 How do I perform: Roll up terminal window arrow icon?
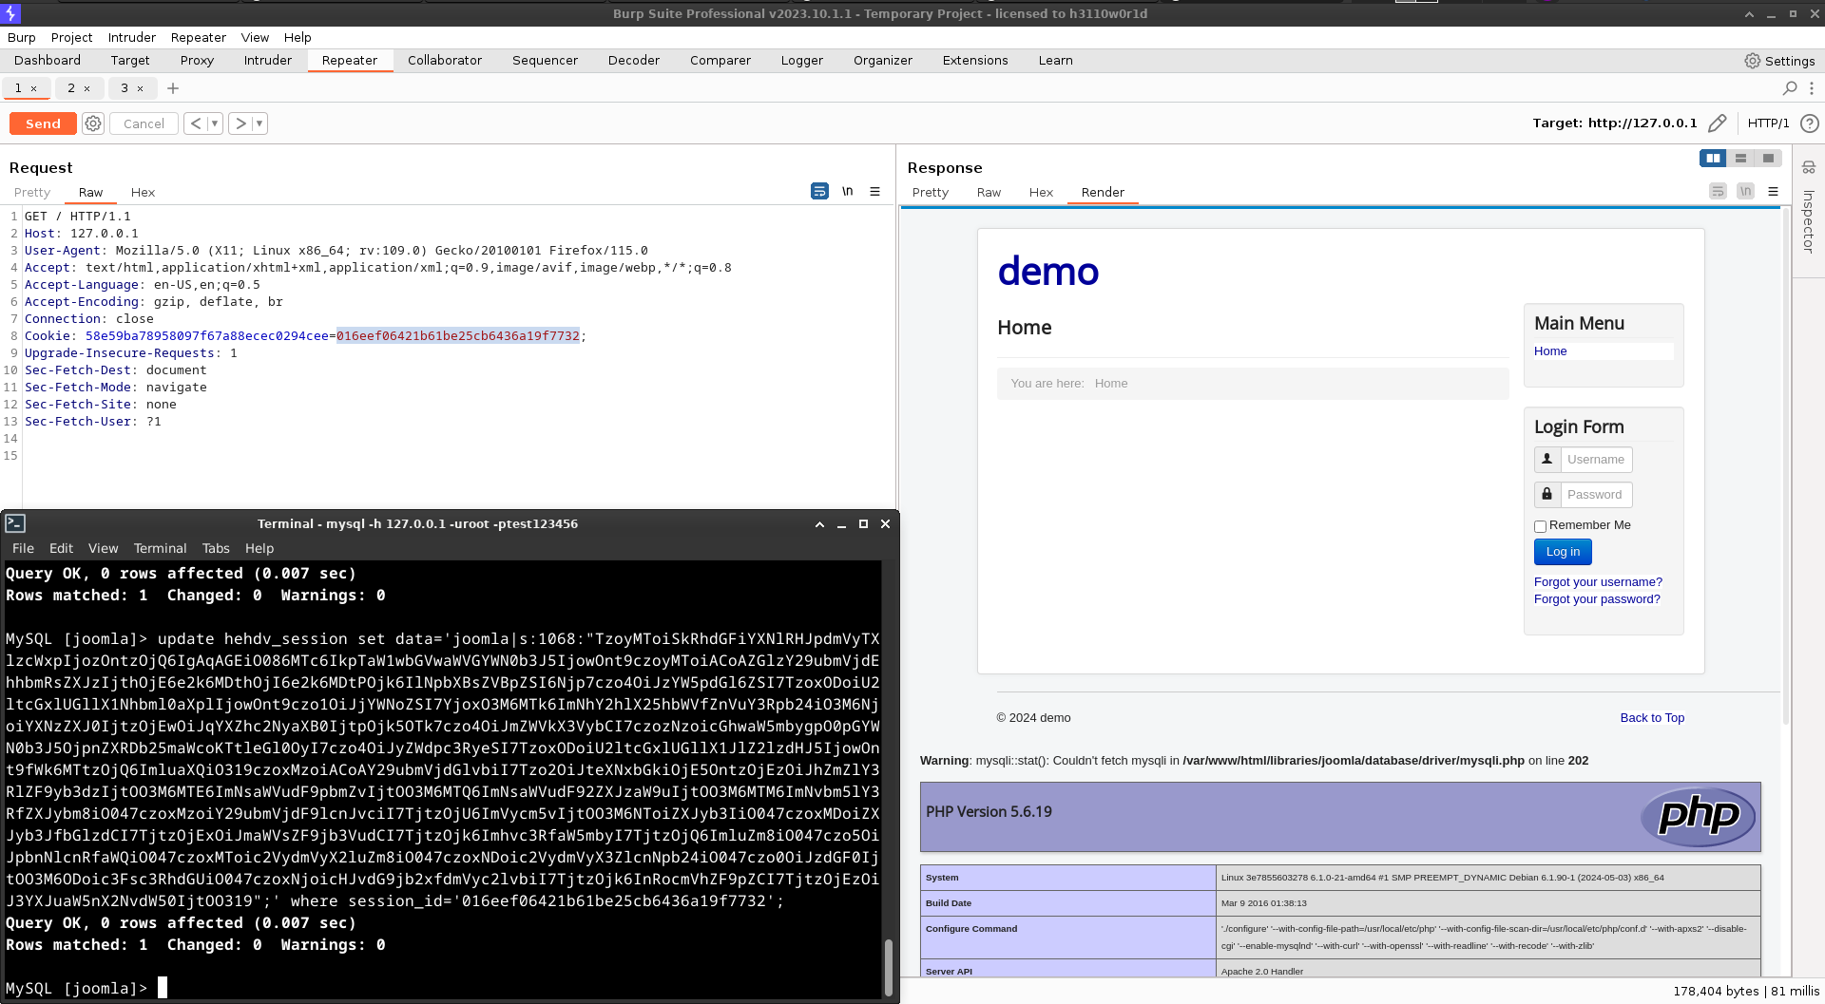coord(819,523)
